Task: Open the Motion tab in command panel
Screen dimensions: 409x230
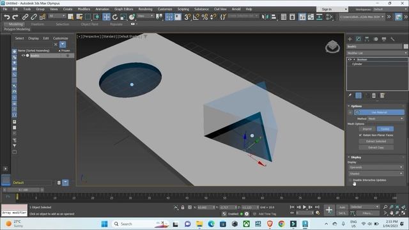Action: (x=376, y=39)
